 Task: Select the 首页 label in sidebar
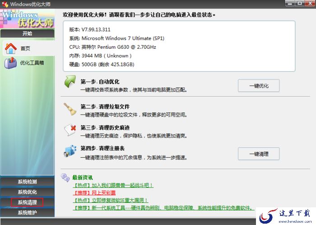point(25,48)
